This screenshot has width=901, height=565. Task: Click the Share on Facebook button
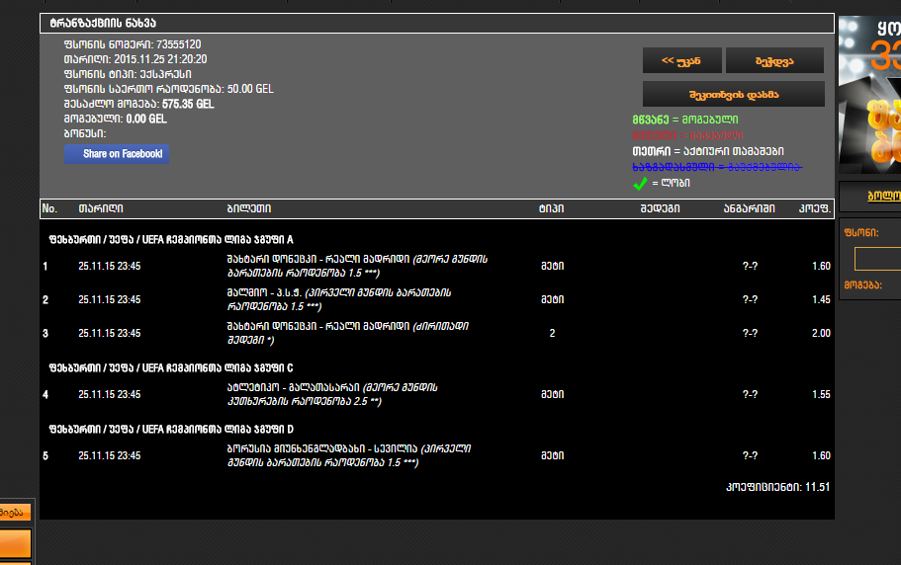coord(117,154)
